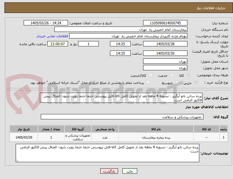Select the کالا/خدمت radio button

coord(151,75)
